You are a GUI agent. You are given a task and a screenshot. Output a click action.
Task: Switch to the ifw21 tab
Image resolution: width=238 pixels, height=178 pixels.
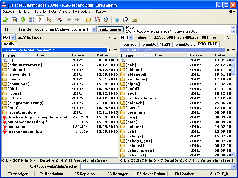(x=165, y=44)
